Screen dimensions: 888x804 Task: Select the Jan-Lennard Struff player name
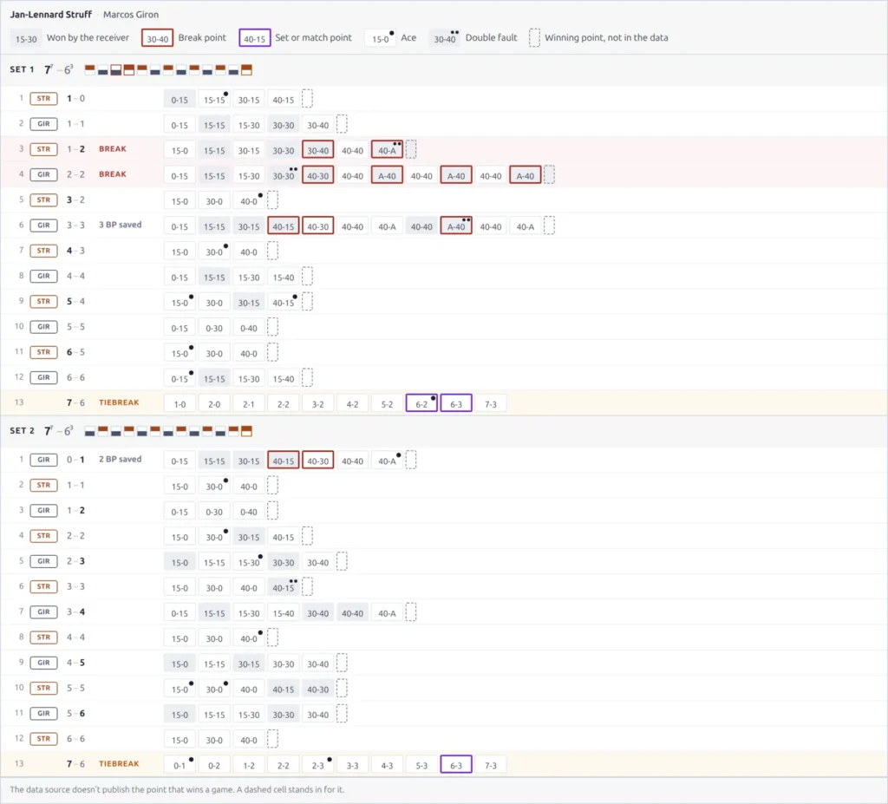[50, 14]
